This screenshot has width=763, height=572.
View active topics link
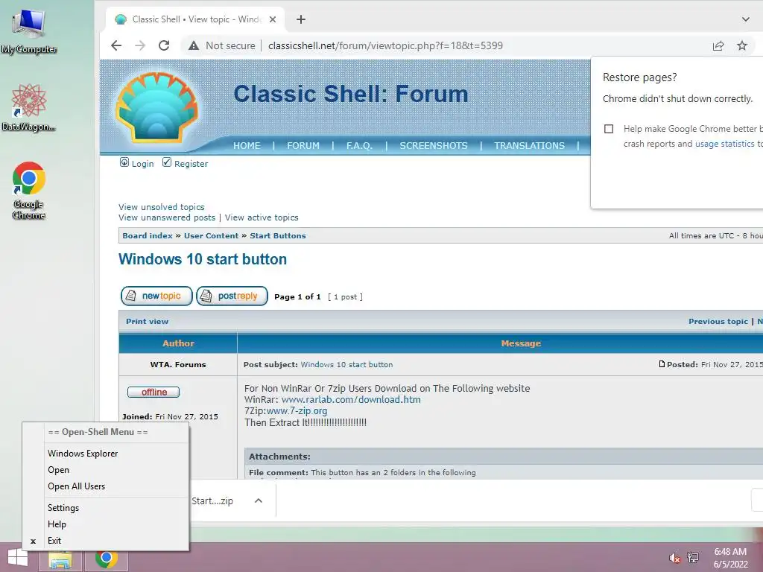pyautogui.click(x=262, y=218)
